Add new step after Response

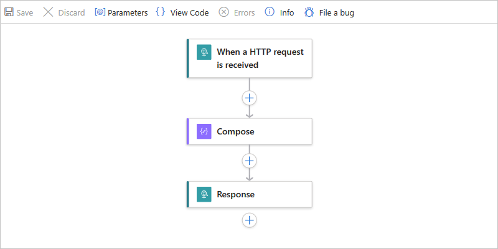click(x=250, y=220)
